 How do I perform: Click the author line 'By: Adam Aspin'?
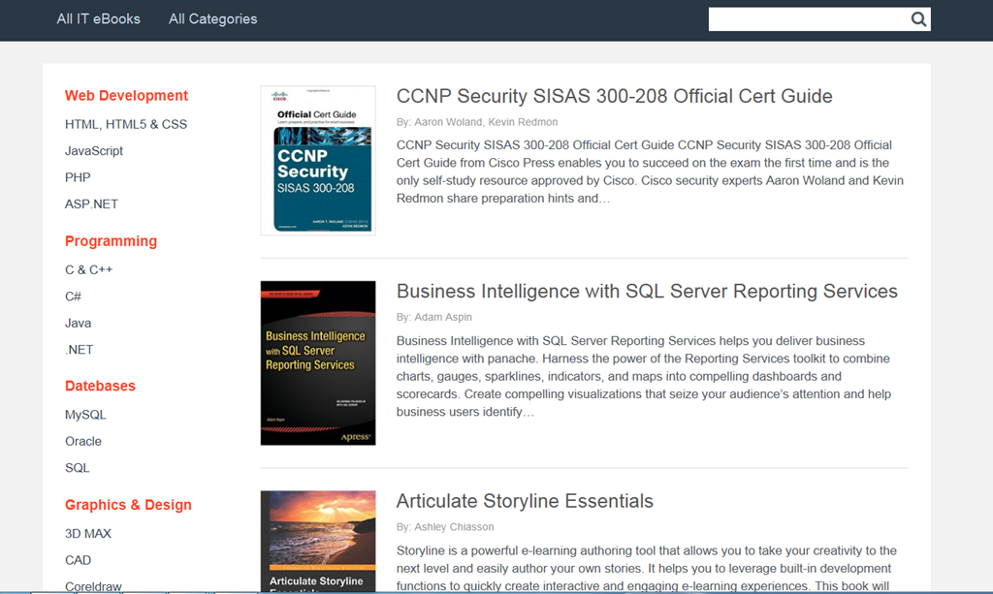[x=433, y=317]
